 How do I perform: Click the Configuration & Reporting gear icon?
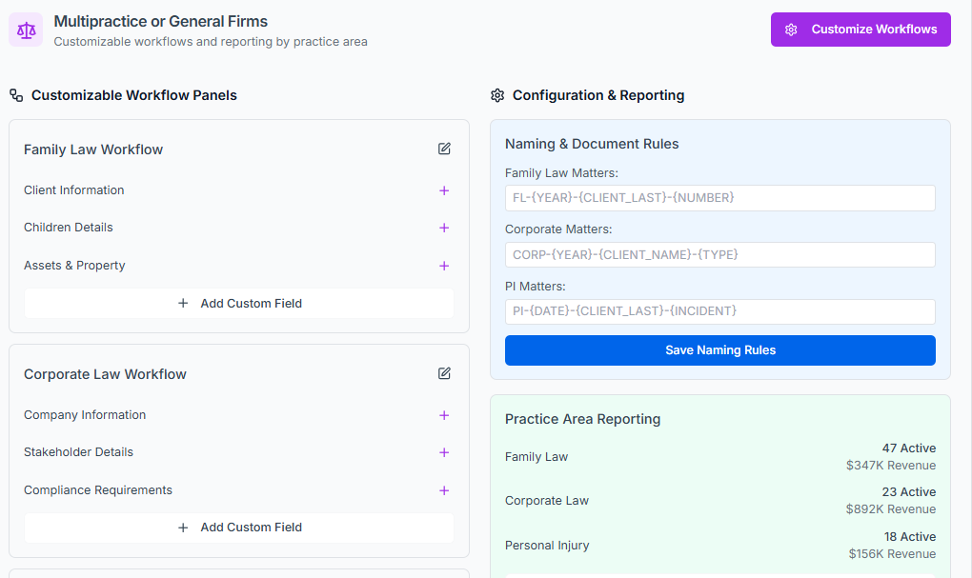click(497, 95)
